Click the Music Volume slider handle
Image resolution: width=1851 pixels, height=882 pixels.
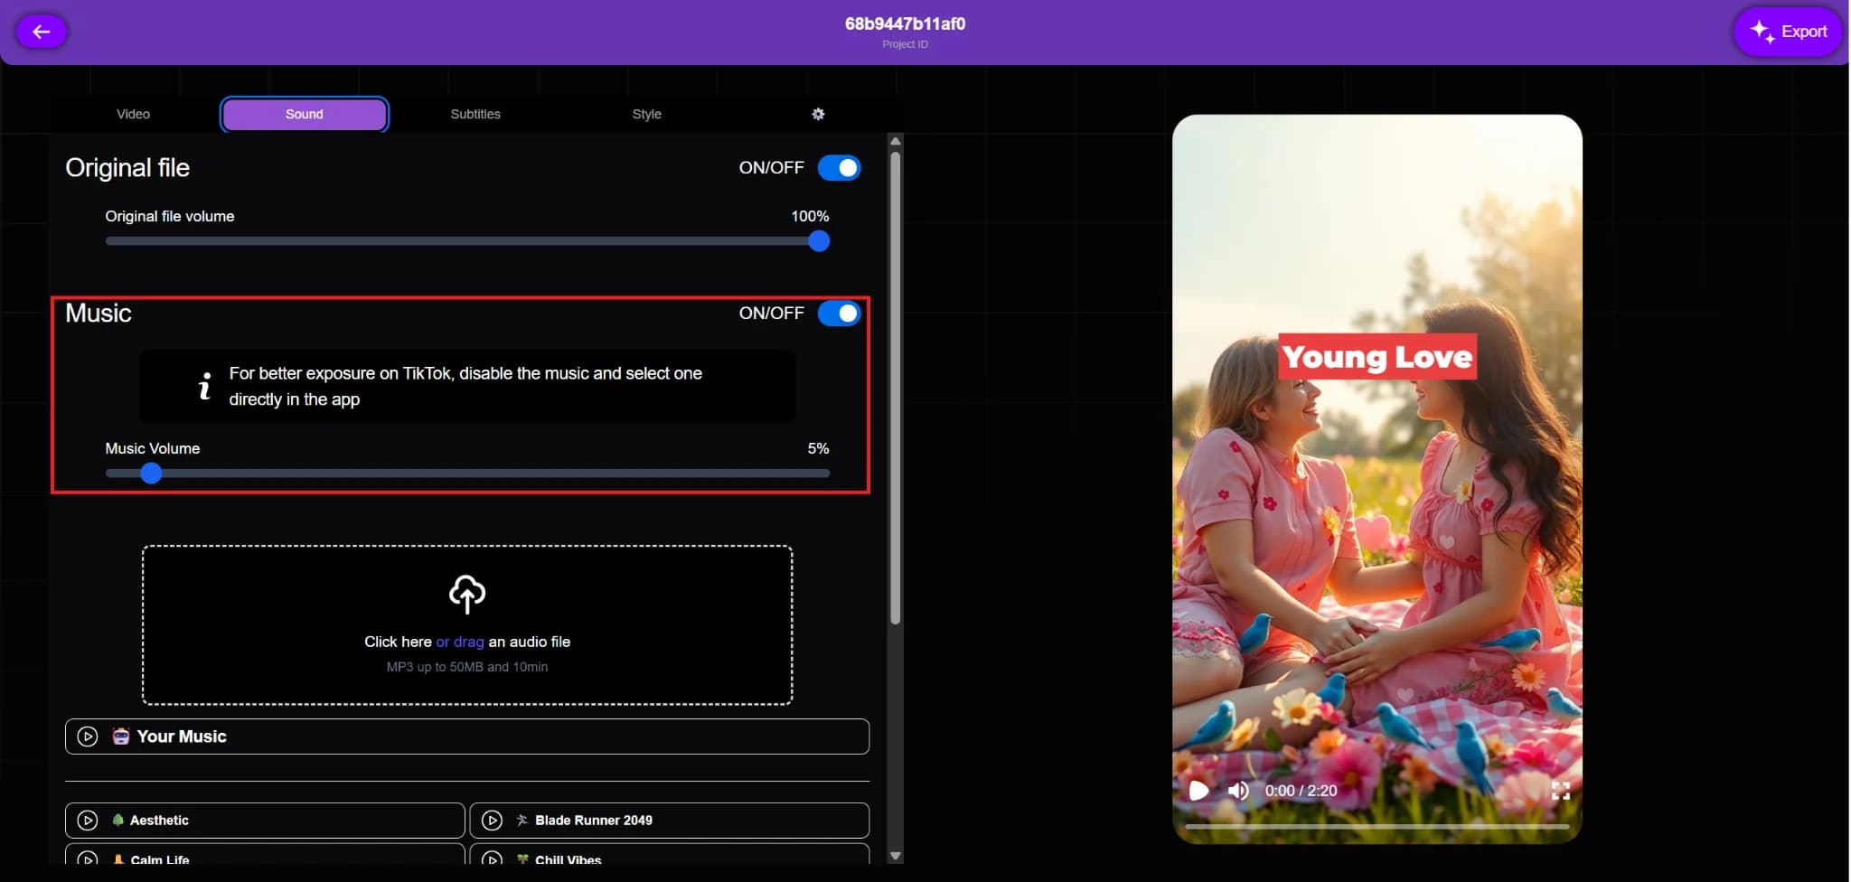pos(152,473)
